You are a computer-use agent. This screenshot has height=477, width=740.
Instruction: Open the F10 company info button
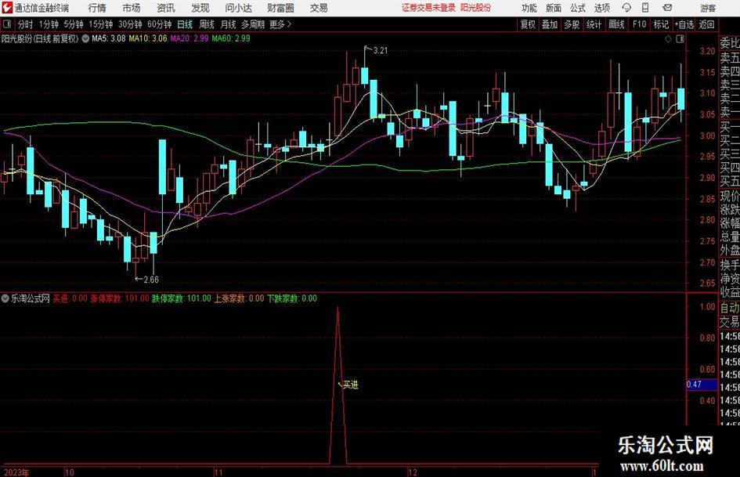tap(640, 24)
